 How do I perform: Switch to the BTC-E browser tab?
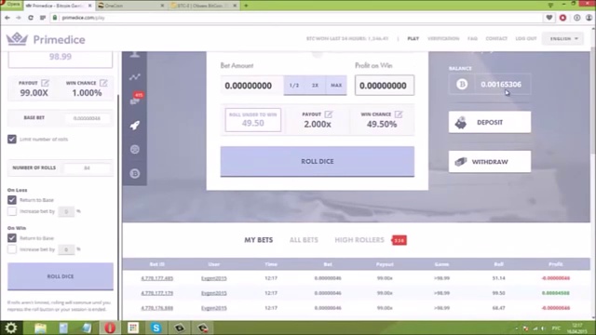click(x=203, y=6)
